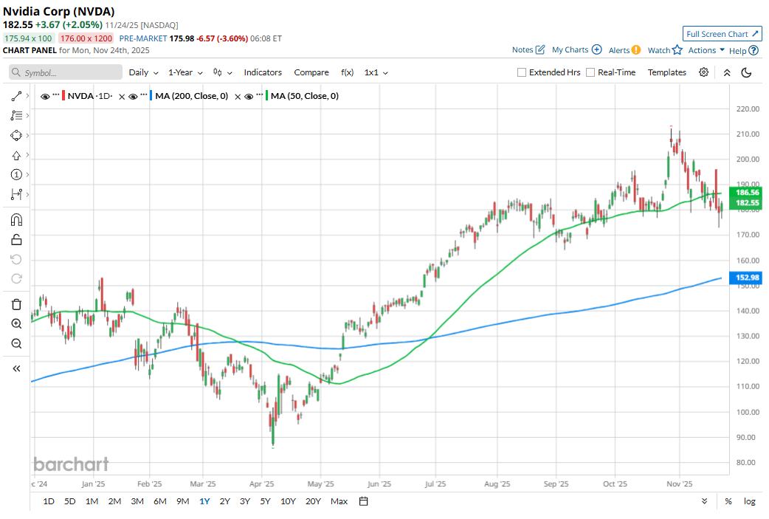Screen dimensions: 769x519
Task: Select the trend line drawing tool
Action: pyautogui.click(x=16, y=97)
